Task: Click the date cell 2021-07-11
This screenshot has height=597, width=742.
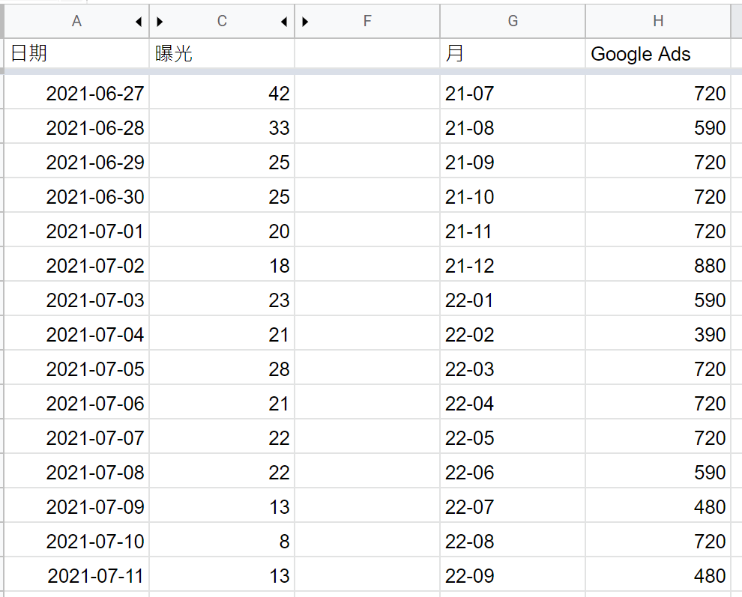Action: point(76,576)
